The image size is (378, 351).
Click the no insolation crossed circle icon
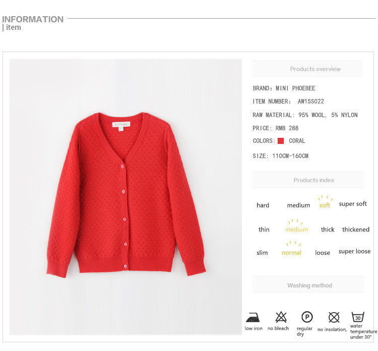tap(334, 318)
